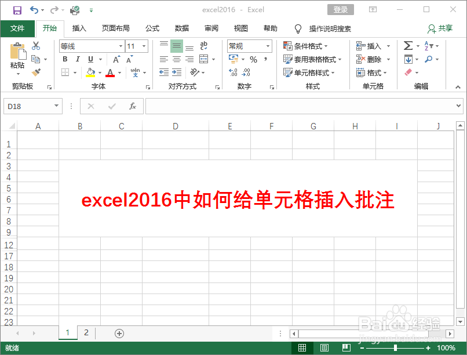Toggle Wrap Text ab icon
Image resolution: width=467 pixels, height=355 pixels.
[204, 46]
